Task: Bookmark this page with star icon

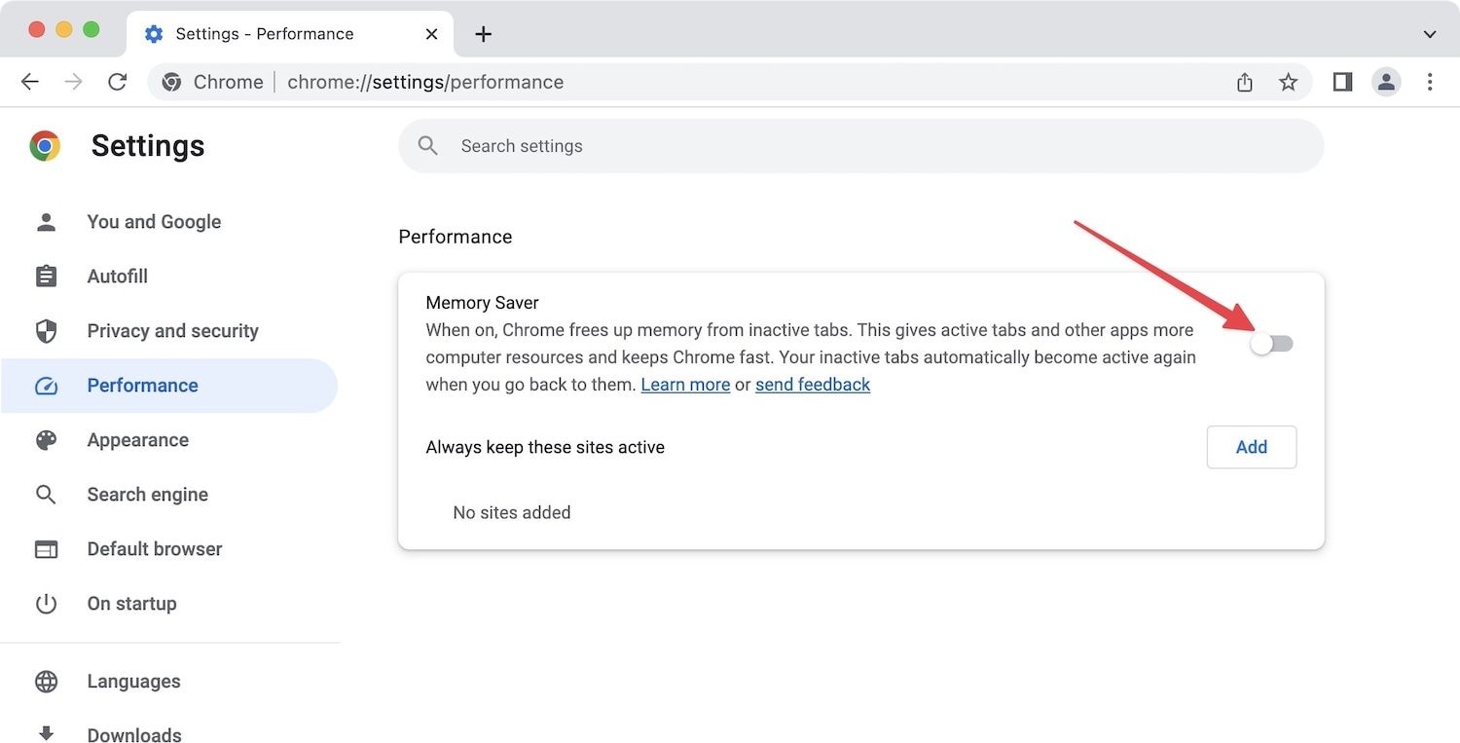Action: pyautogui.click(x=1288, y=82)
